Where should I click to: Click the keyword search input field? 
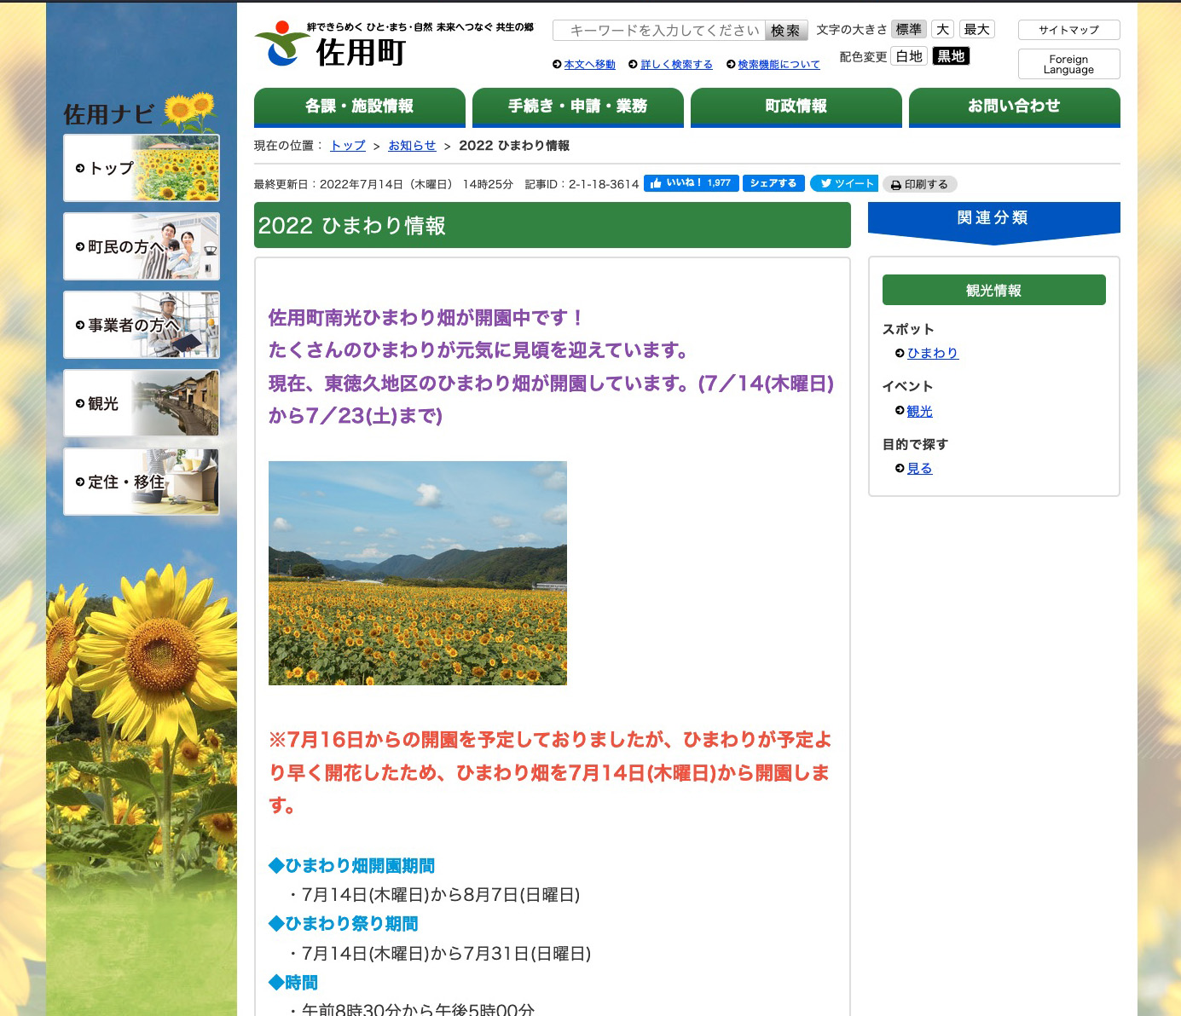pos(659,31)
